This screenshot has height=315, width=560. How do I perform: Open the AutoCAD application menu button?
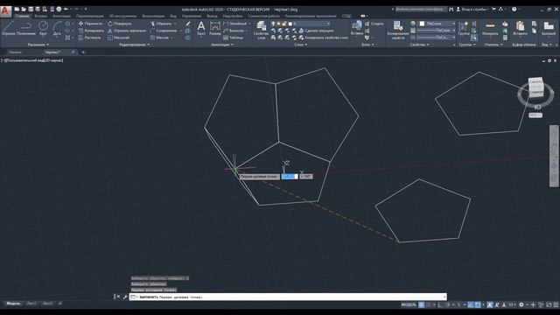[x=5, y=10]
